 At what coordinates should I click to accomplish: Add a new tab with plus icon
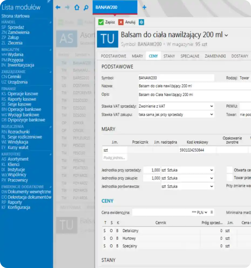click(x=144, y=7)
